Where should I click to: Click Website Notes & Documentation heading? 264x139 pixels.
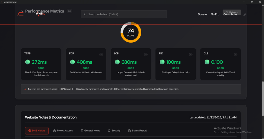51,117
